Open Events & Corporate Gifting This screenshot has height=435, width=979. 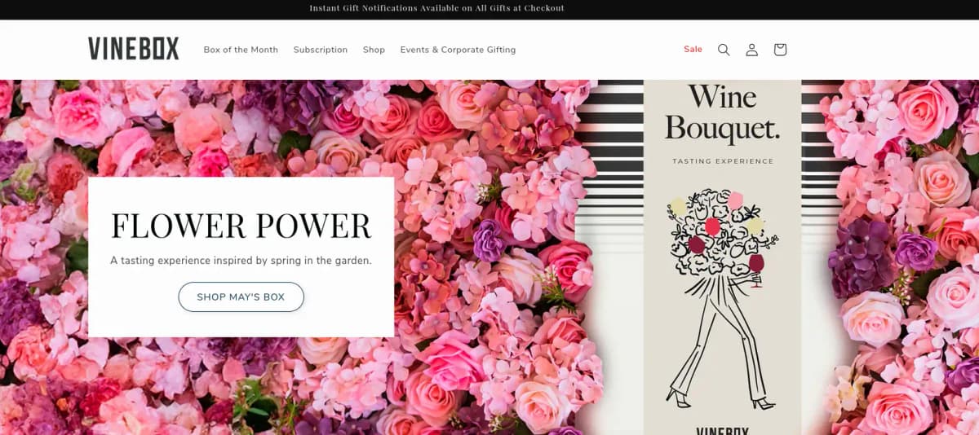(x=458, y=50)
